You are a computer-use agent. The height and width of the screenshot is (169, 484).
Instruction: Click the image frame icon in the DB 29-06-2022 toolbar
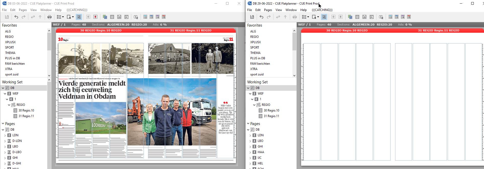click(x=364, y=17)
